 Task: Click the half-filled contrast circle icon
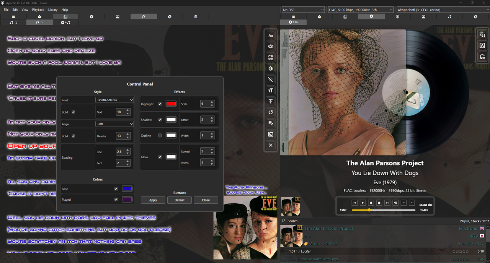[x=271, y=68]
